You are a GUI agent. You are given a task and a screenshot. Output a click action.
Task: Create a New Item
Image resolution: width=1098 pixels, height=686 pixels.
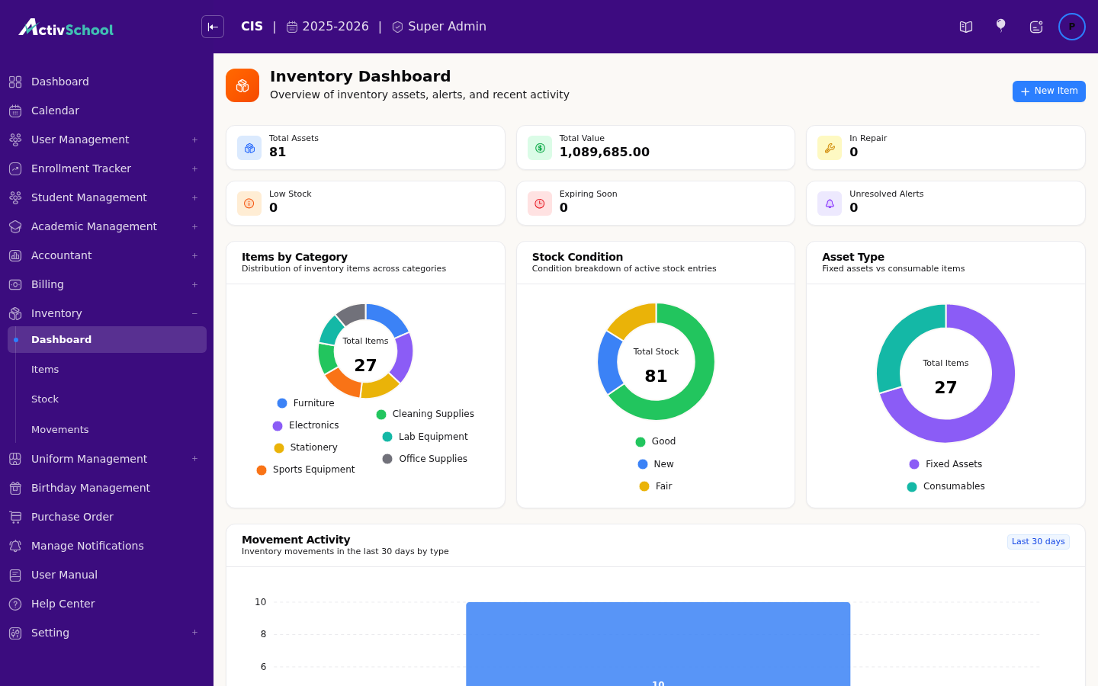[1049, 91]
